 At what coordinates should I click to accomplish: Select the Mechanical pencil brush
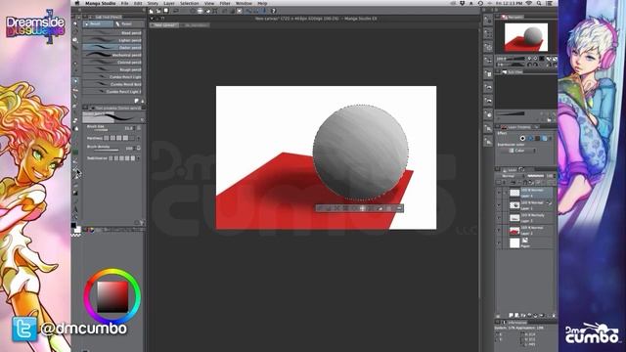113,55
